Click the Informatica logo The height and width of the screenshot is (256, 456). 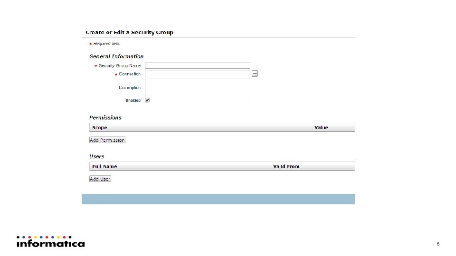pos(51,242)
